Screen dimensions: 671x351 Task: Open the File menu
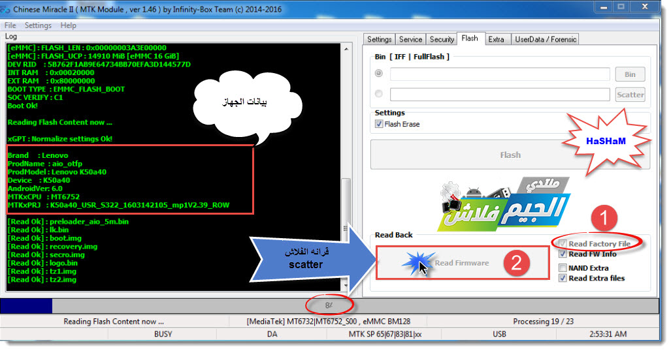[10, 25]
